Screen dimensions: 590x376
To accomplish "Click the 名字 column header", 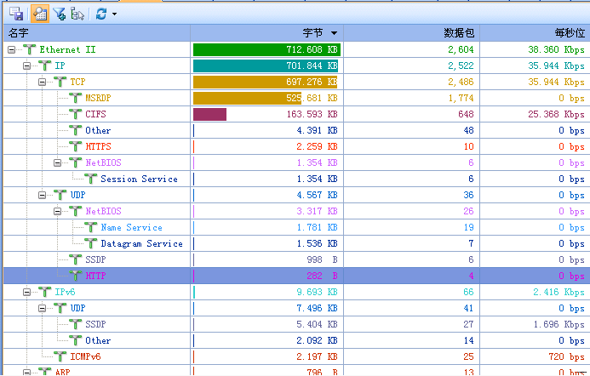I will [x=19, y=33].
